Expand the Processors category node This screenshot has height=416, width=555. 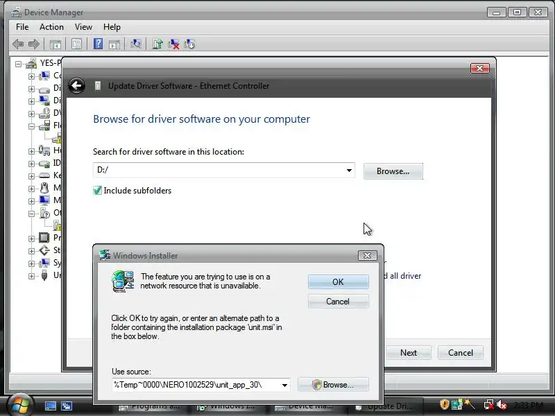(31, 239)
